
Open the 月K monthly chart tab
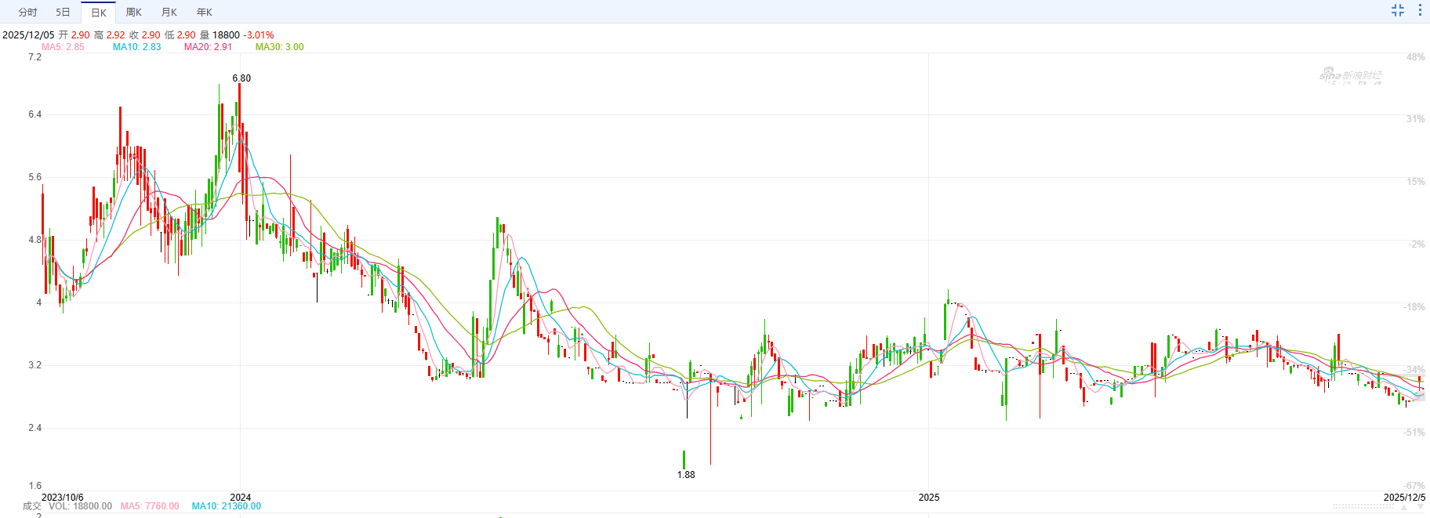[x=169, y=13]
